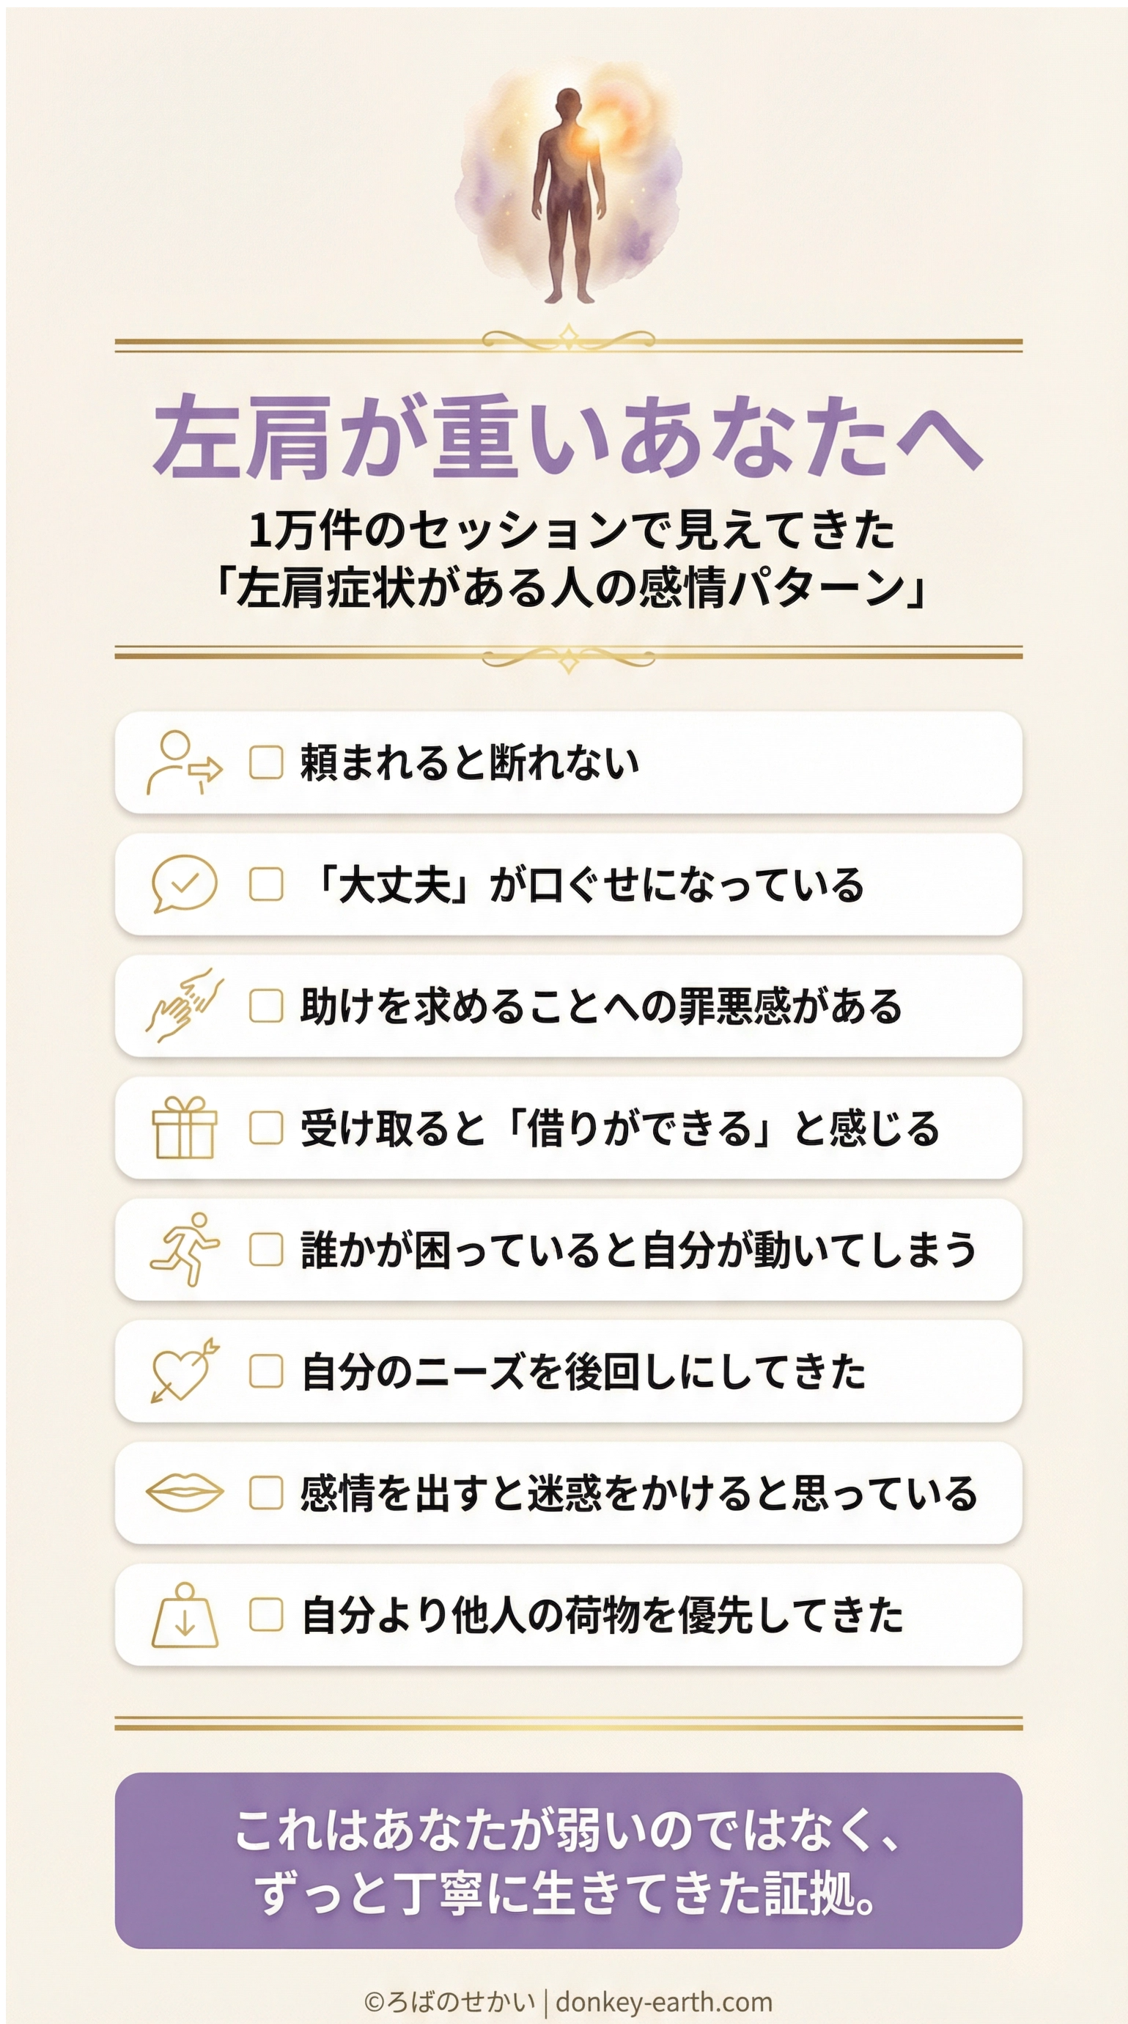Check the 助けを求めることへの罪悪感 checkbox
The width and height of the screenshot is (1128, 2024).
pos(265,1006)
